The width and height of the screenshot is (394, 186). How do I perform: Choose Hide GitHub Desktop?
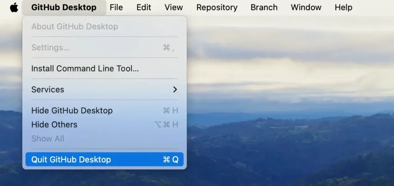point(105,110)
